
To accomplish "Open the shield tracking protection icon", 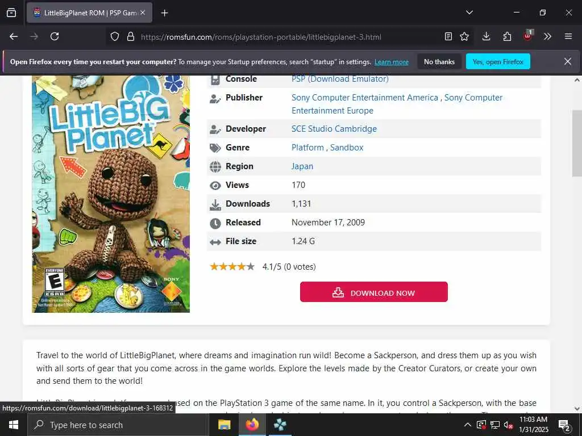I will 115,37.
